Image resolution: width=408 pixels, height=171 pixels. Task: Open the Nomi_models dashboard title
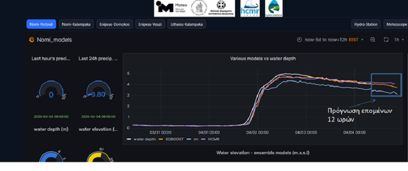(54, 40)
